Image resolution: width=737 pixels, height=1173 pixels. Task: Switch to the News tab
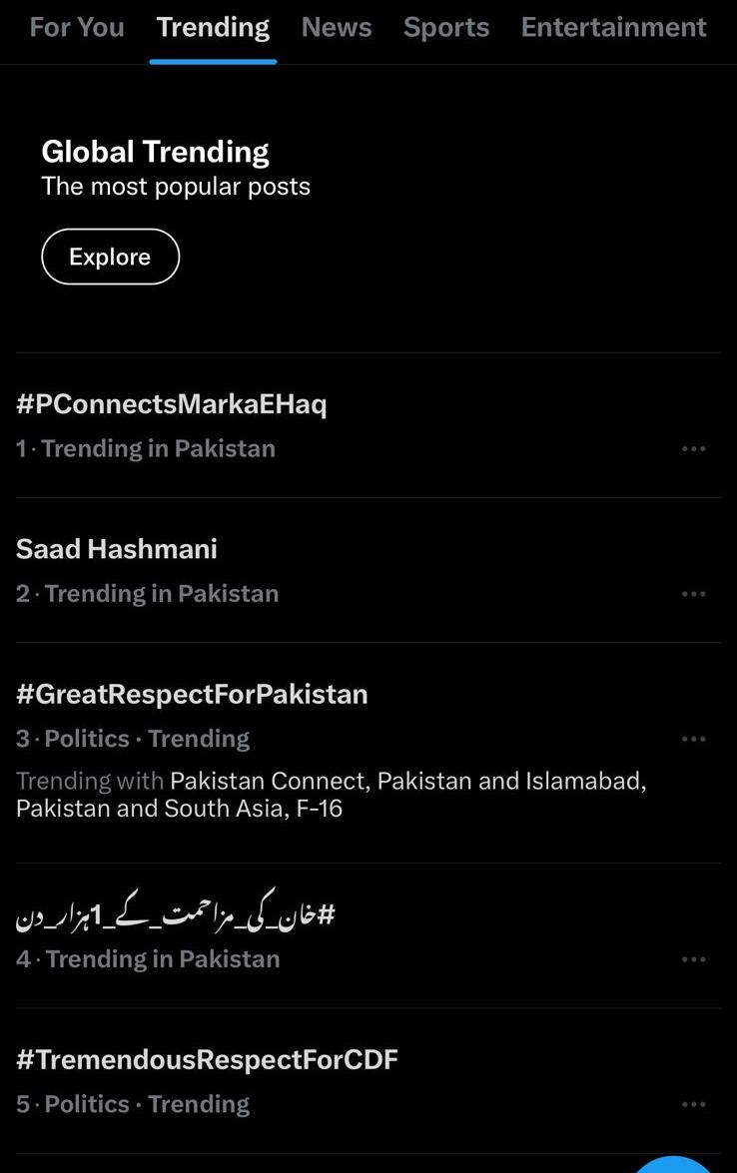337,28
